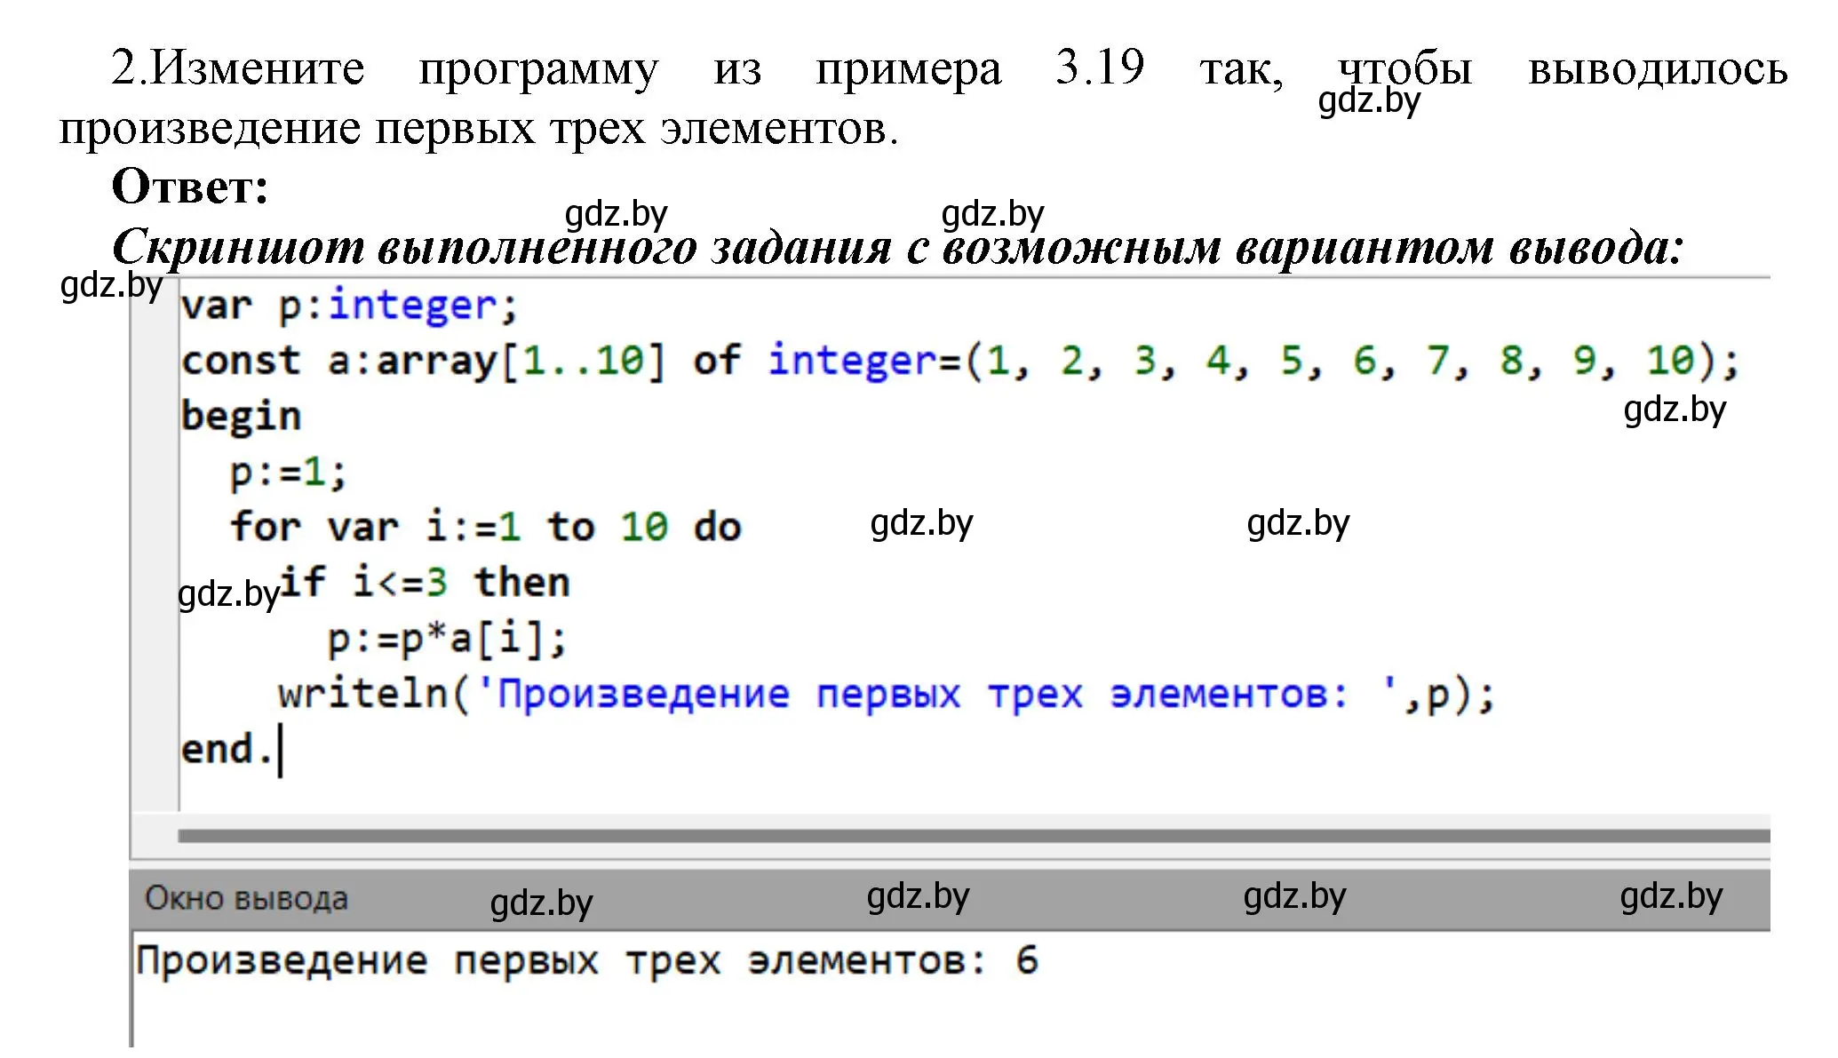
Task: Click the writeln statement line
Action: click(887, 694)
